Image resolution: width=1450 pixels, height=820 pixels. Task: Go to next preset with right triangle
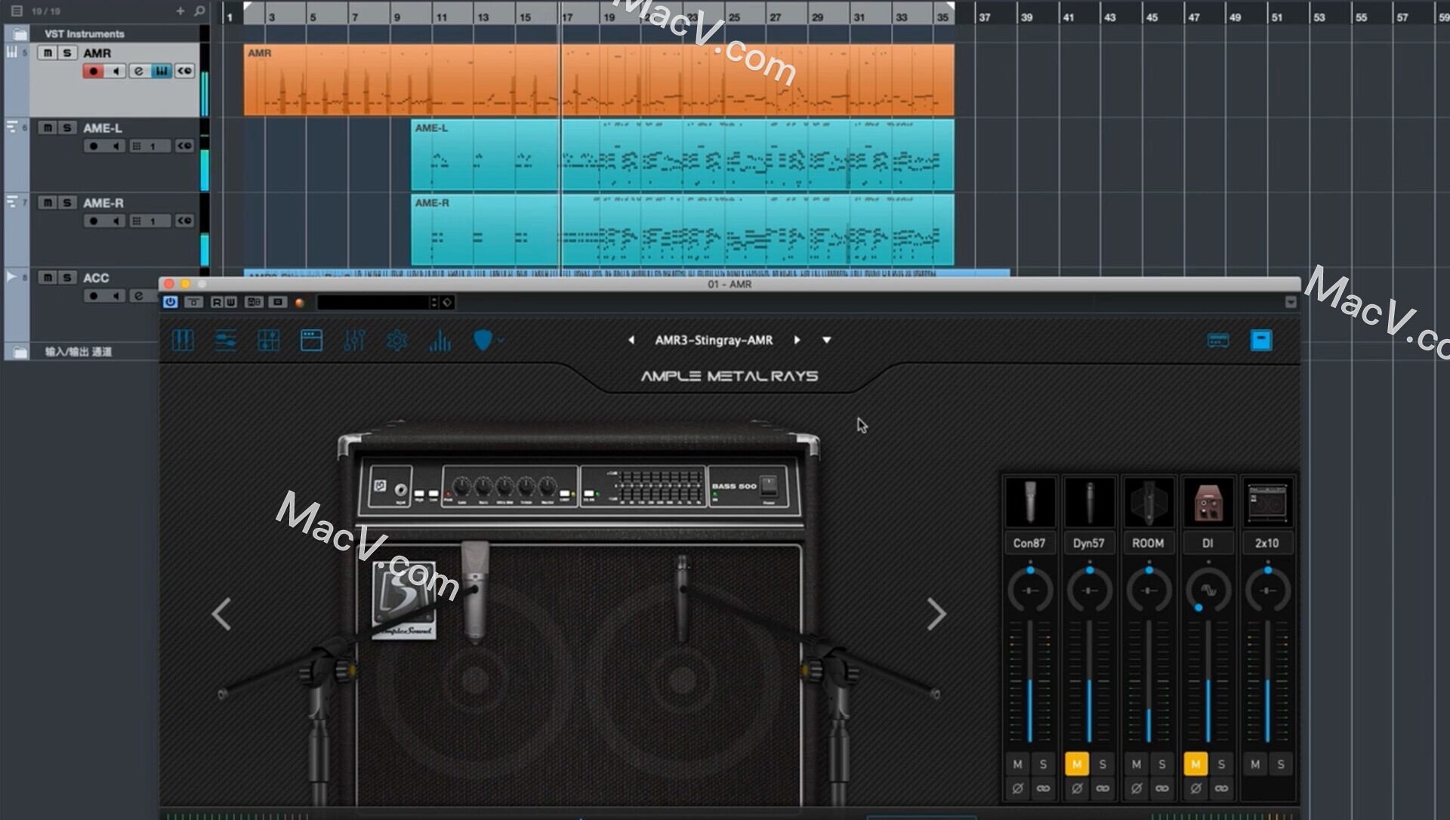[x=797, y=341]
